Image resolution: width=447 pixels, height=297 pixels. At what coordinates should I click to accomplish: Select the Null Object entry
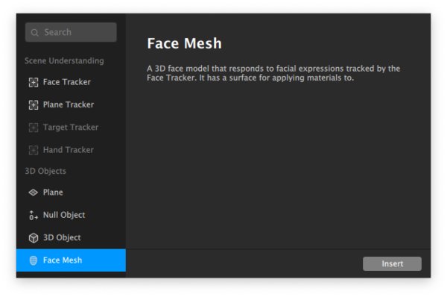[71, 215]
